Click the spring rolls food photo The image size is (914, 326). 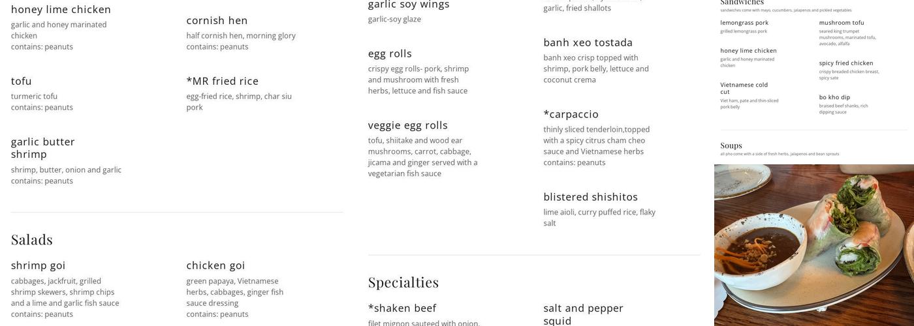pyautogui.click(x=813, y=244)
